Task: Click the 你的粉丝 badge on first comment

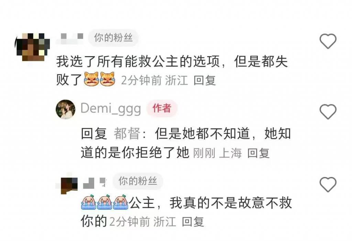Action: (x=113, y=38)
